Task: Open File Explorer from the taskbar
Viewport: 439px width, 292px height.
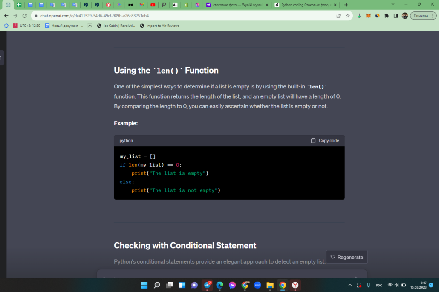Action: pos(270,285)
